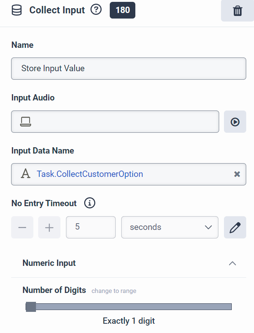This screenshot has height=333, width=254.
Task: Click the middle of the digits slider track
Action: point(129,307)
